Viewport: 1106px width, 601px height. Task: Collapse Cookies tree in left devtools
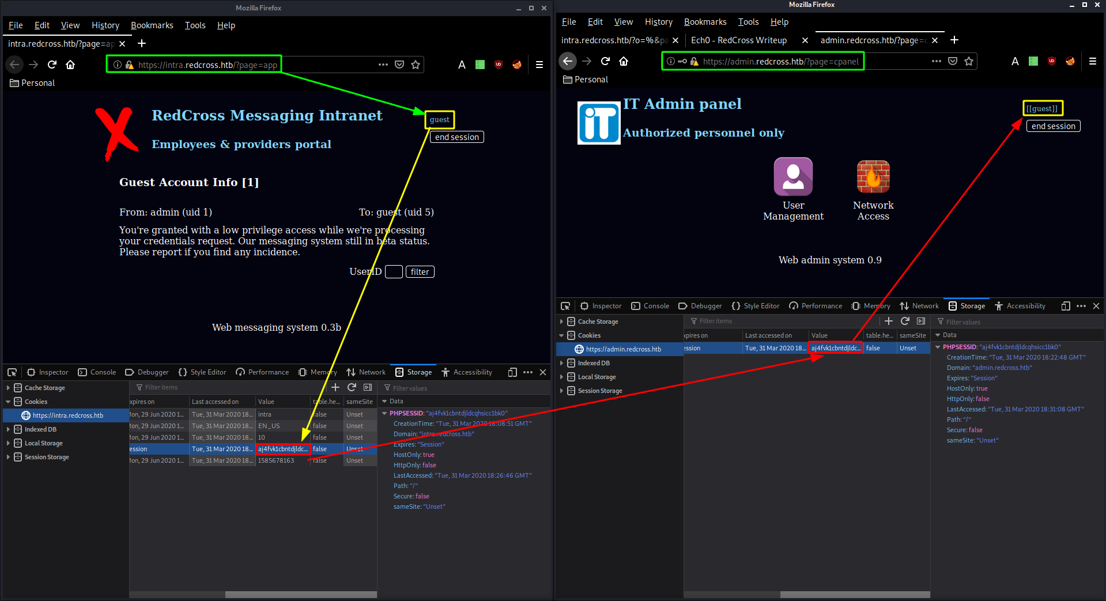click(x=9, y=402)
